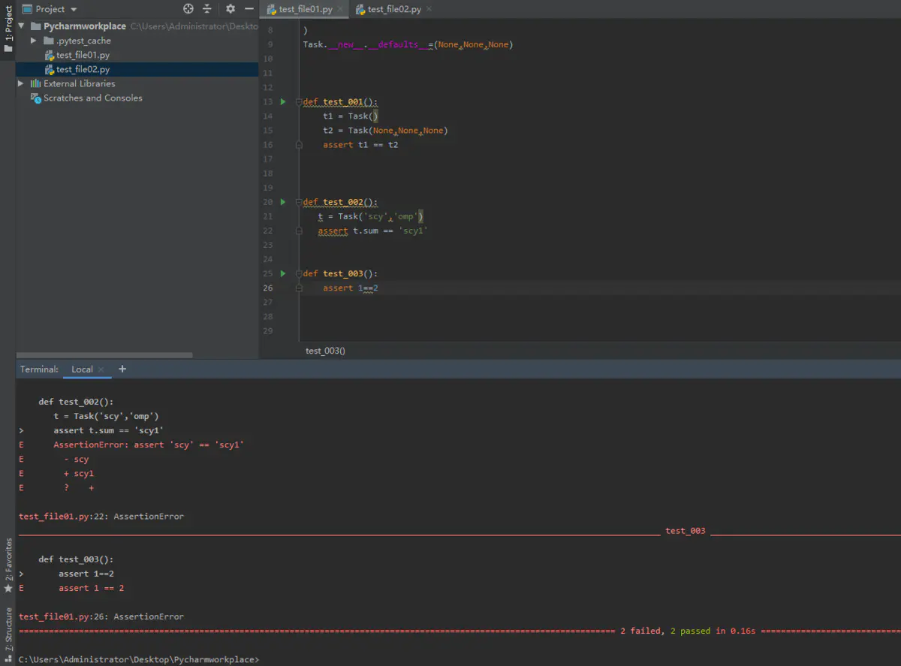Add a new terminal session with plus
This screenshot has height=666, width=901.
point(122,369)
